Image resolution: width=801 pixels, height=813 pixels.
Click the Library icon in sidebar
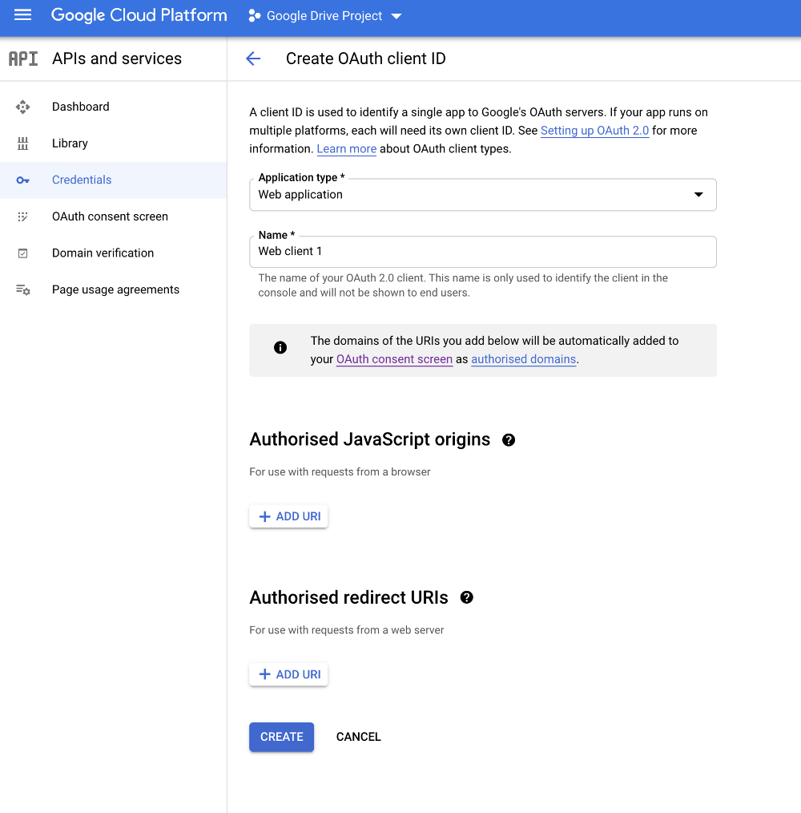22,144
